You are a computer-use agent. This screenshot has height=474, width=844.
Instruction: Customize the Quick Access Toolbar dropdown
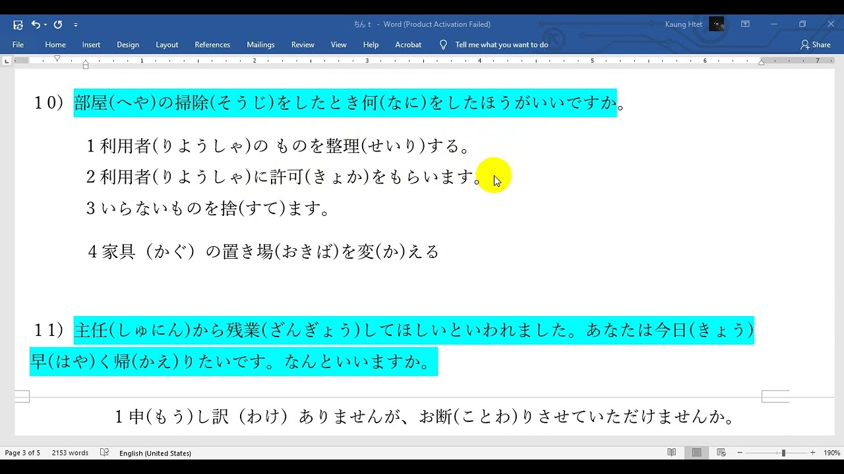tap(76, 24)
